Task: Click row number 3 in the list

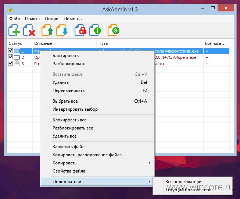Action: 23,64
